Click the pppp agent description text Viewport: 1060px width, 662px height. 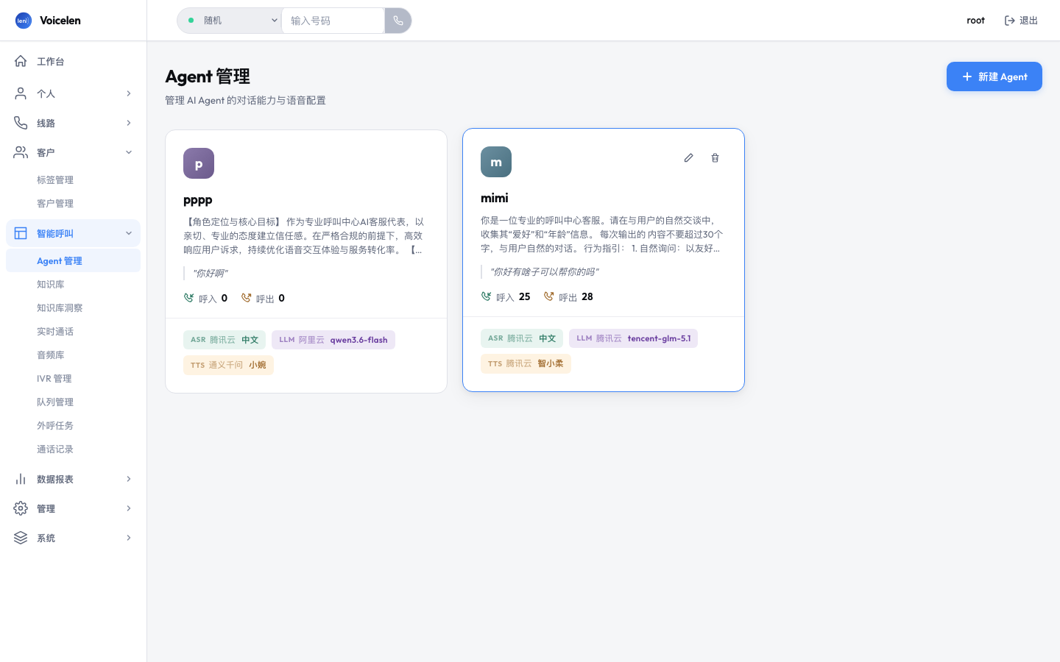point(304,235)
